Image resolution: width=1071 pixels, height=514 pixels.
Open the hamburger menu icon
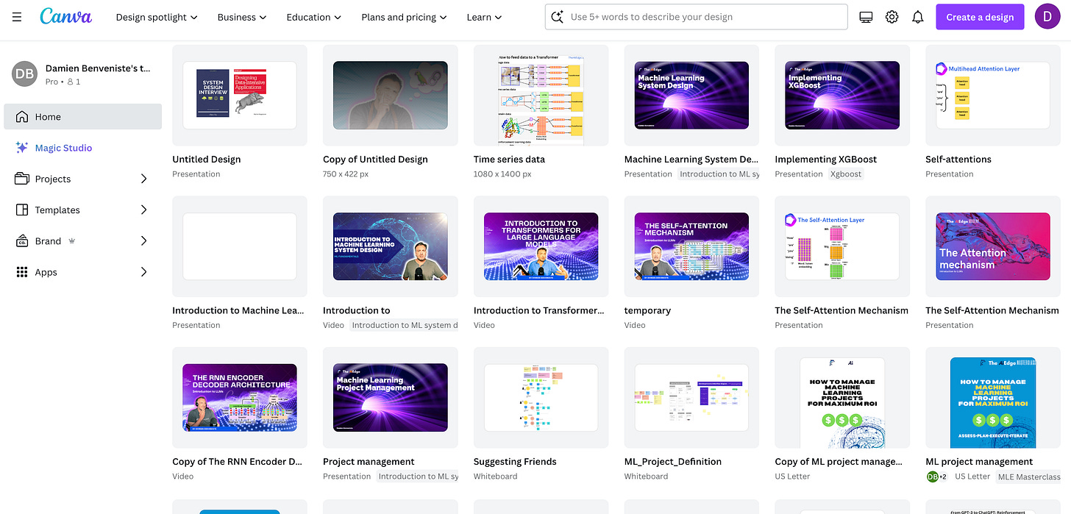[17, 17]
